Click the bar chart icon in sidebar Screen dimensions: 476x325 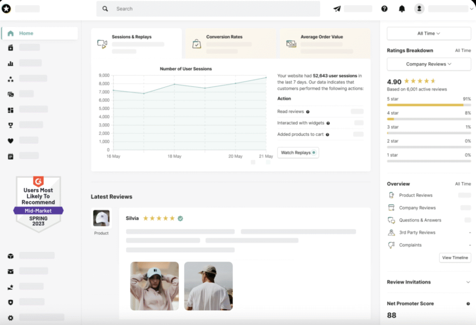point(11,63)
